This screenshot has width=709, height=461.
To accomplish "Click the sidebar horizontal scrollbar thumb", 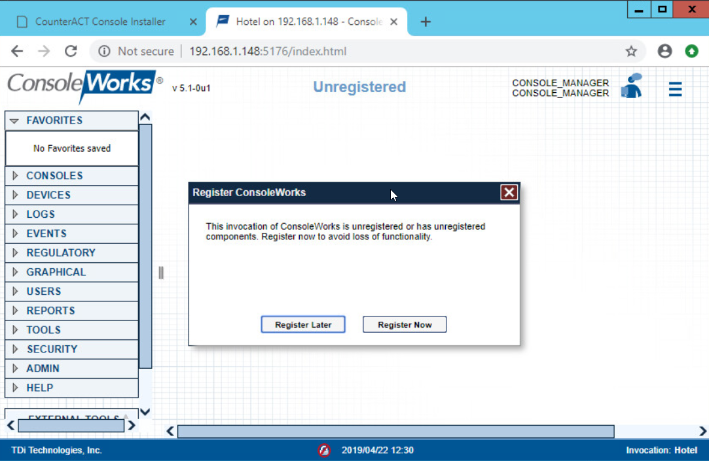I will point(71,425).
